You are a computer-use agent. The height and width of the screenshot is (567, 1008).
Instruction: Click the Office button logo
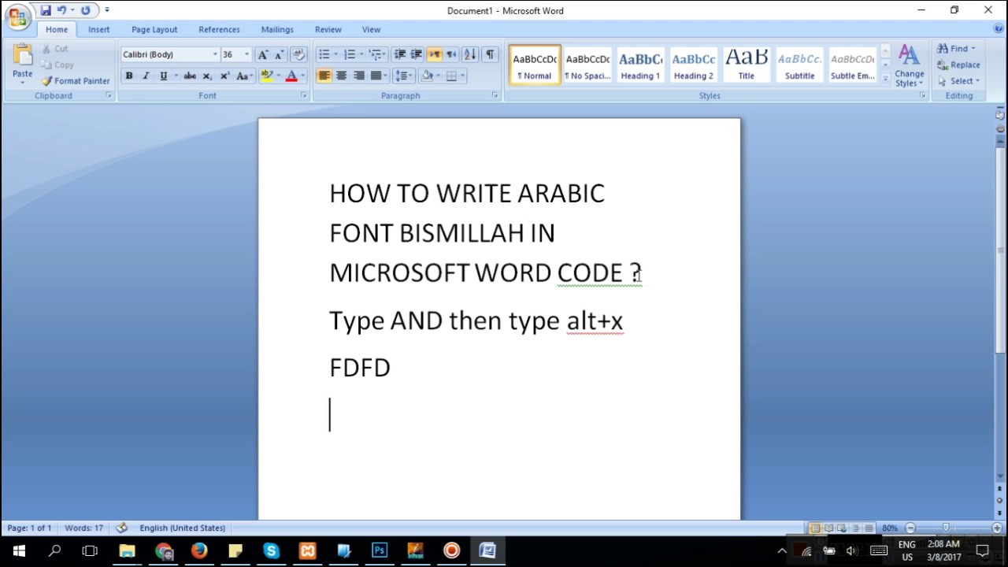17,17
